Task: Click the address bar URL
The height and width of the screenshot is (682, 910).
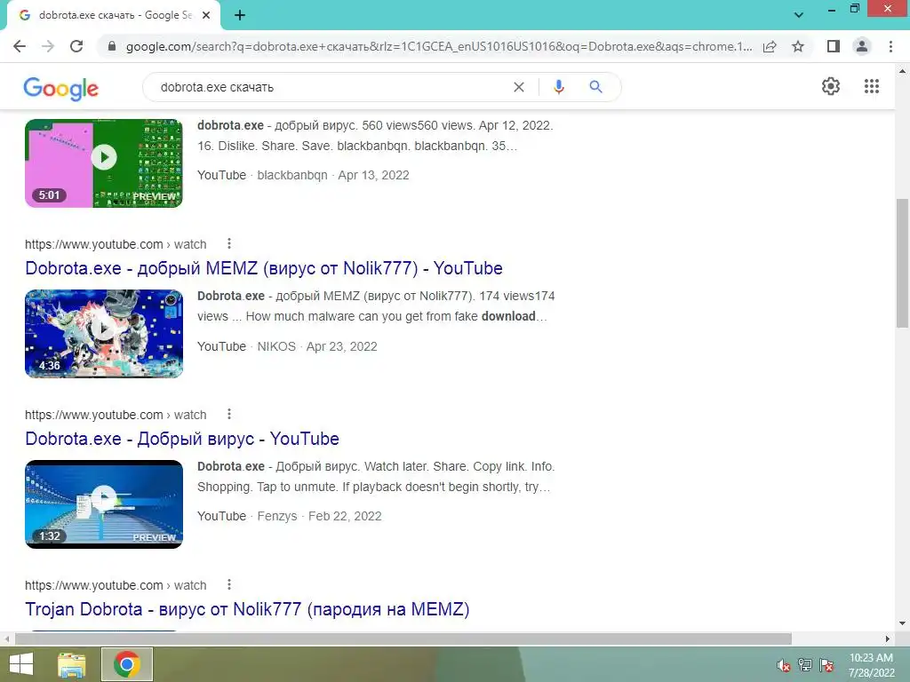Action: [439, 46]
